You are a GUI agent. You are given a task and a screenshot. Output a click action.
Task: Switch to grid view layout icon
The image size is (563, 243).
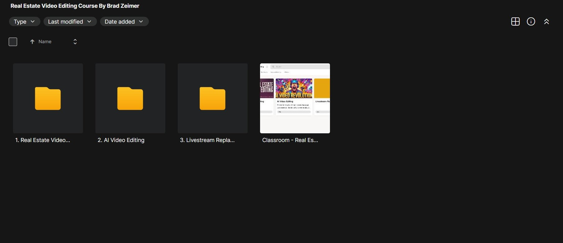[515, 21]
